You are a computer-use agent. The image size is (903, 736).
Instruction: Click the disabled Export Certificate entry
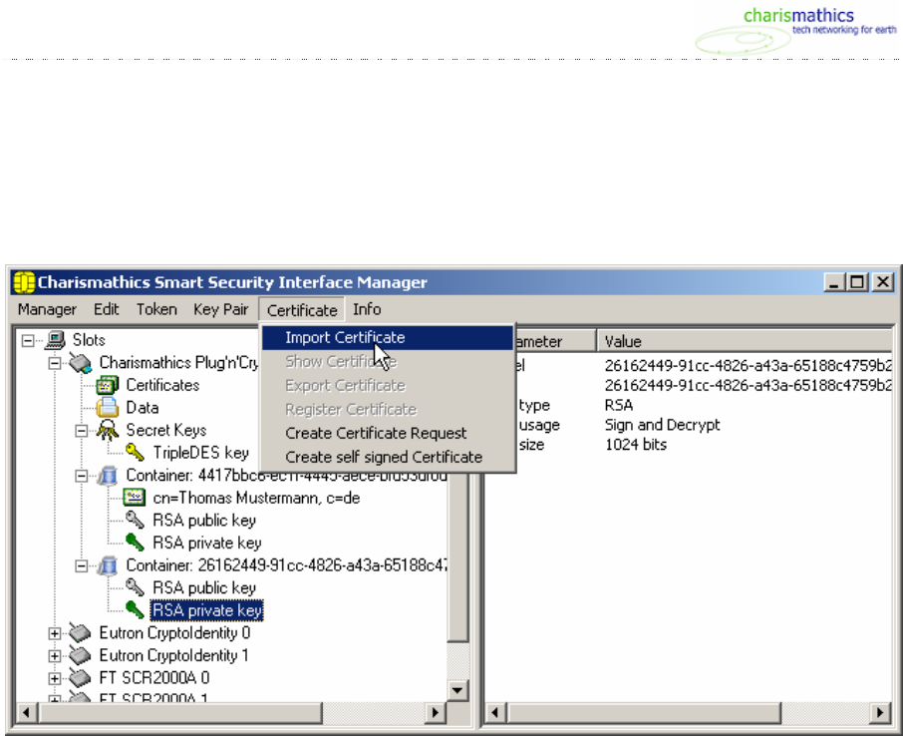[387, 386]
